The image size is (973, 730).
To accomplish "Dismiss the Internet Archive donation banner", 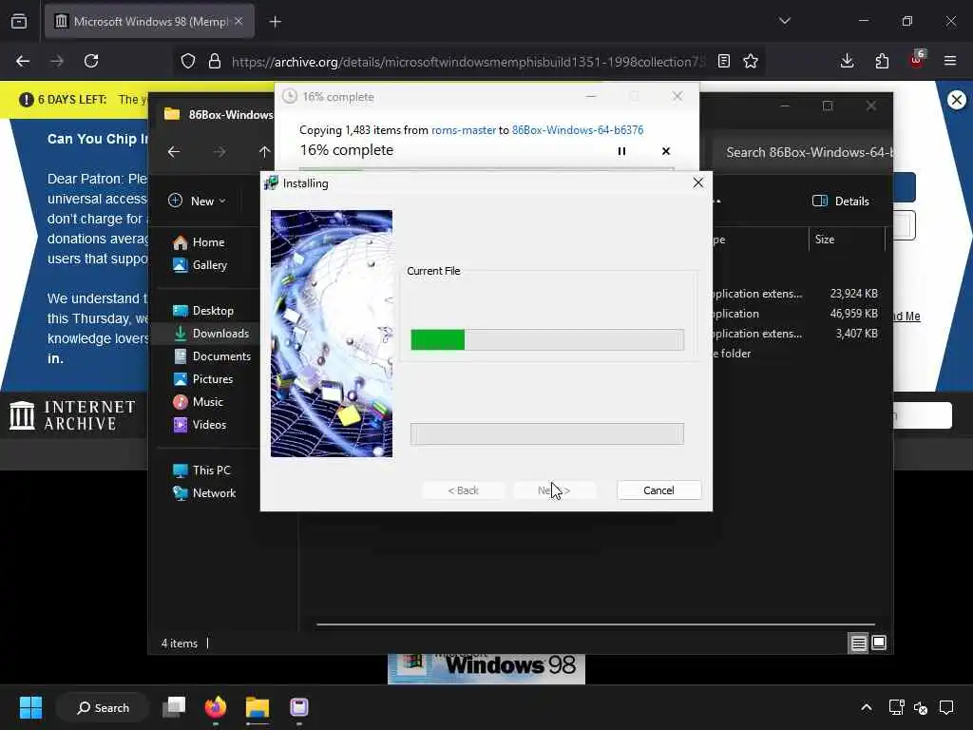I will coord(957,99).
